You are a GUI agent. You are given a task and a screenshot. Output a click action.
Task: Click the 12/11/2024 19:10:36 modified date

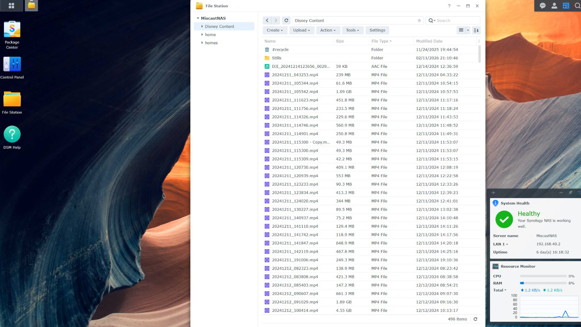437,260
